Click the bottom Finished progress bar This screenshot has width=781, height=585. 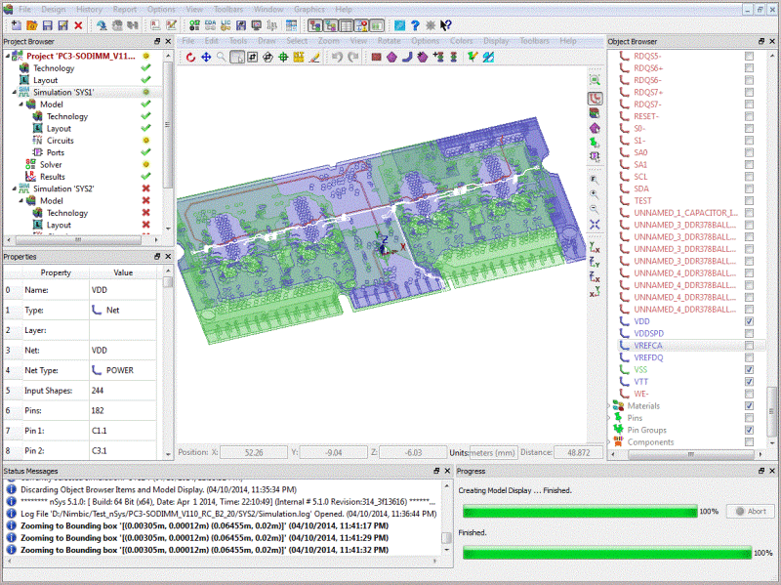pyautogui.click(x=606, y=553)
